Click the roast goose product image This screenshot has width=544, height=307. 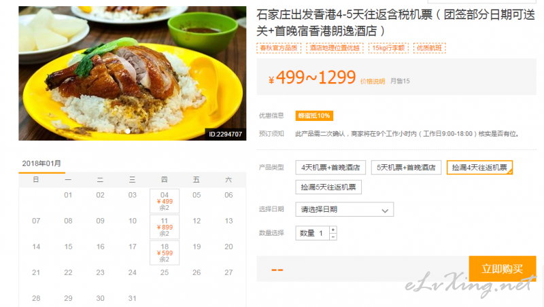click(132, 73)
